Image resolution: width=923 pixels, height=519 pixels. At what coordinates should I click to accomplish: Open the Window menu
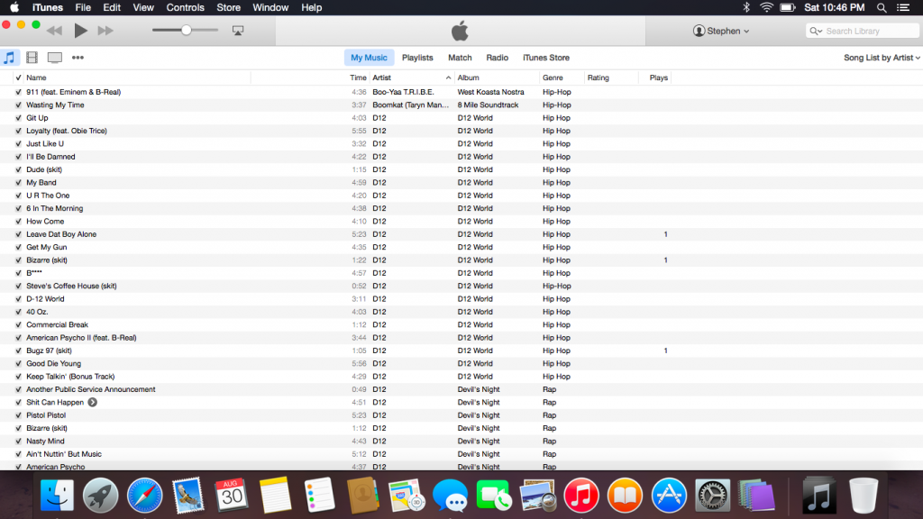(270, 7)
